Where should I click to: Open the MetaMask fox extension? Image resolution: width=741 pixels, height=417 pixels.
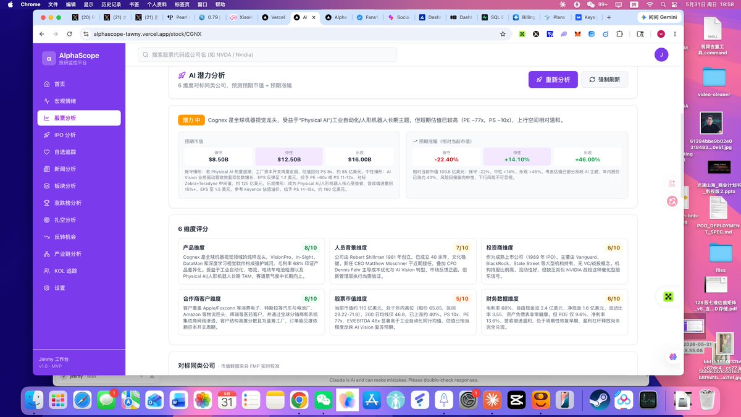click(577, 34)
